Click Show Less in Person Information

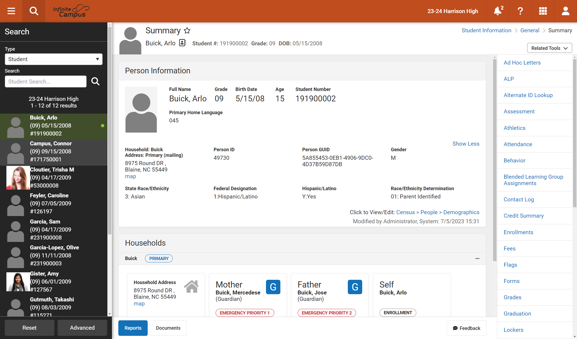click(466, 144)
